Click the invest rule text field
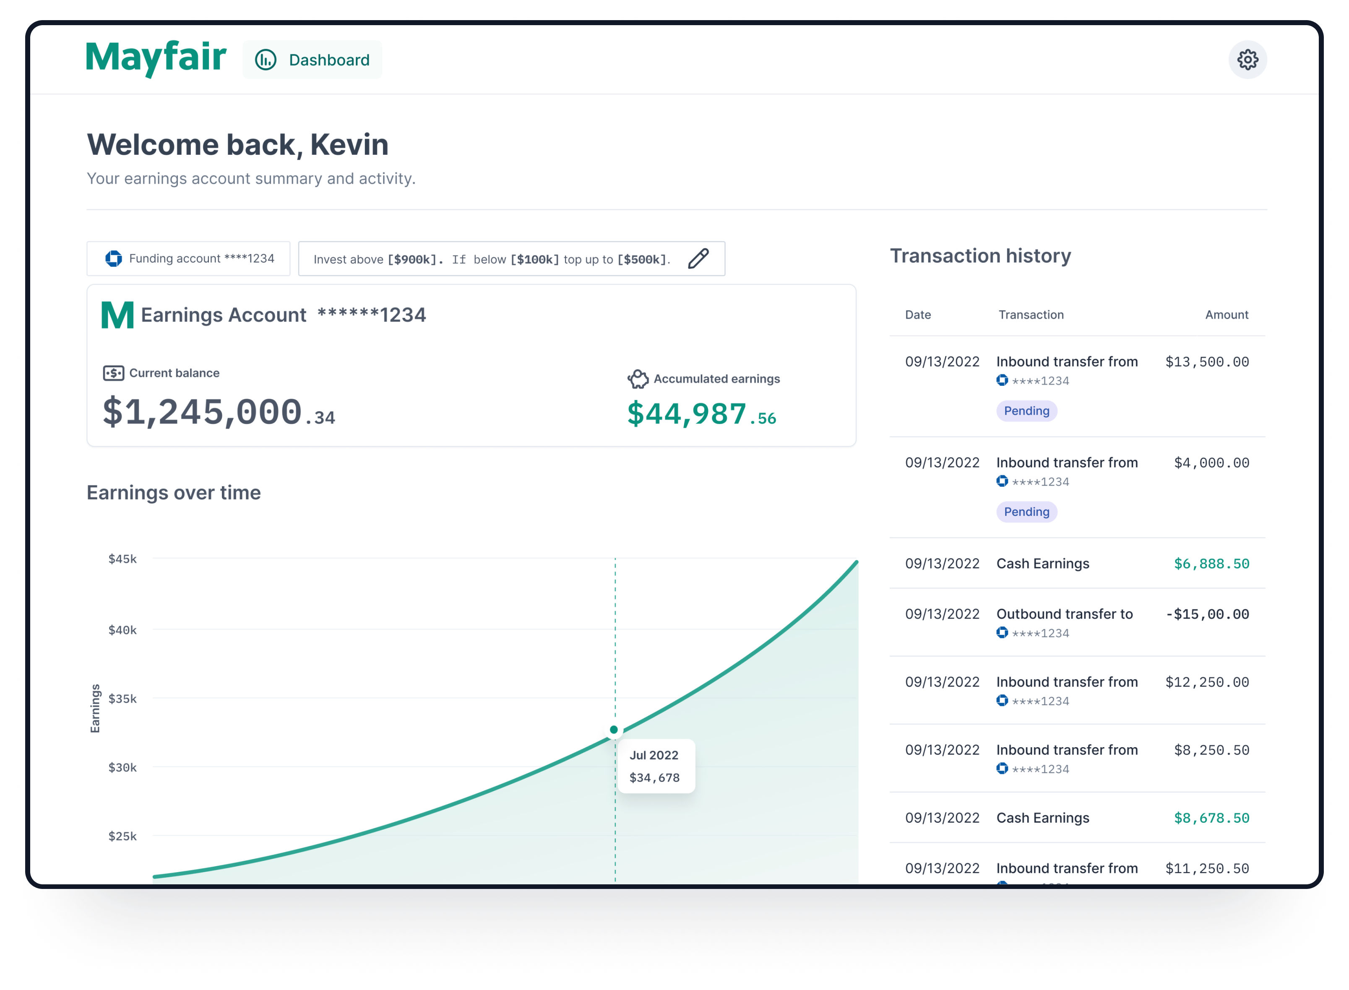This screenshot has width=1349, height=990. click(x=492, y=259)
